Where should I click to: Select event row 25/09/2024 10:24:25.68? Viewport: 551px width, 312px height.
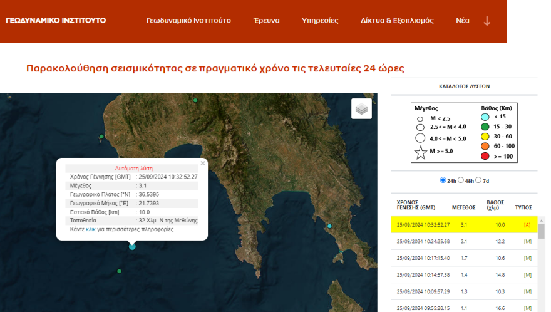(x=464, y=242)
